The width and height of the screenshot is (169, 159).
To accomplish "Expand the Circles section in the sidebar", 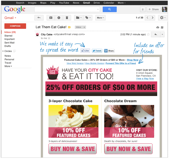I will click(x=3, y=51).
